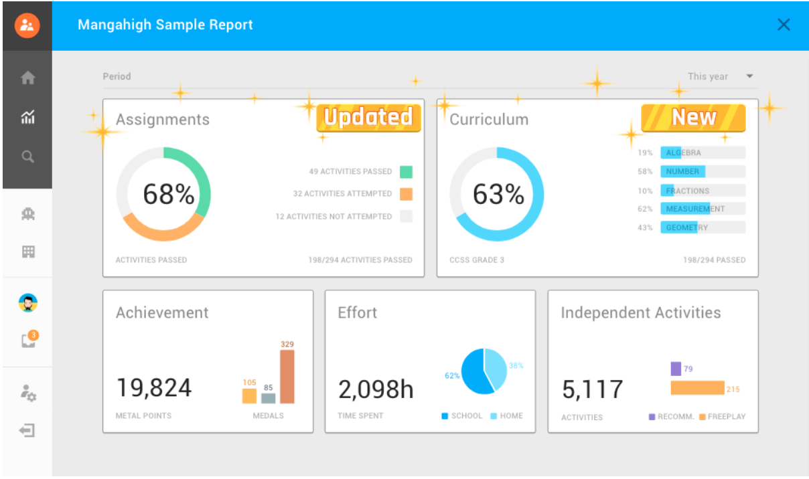The height and width of the screenshot is (479, 809).
Task: Select the Measurement progress bar
Action: coord(703,209)
